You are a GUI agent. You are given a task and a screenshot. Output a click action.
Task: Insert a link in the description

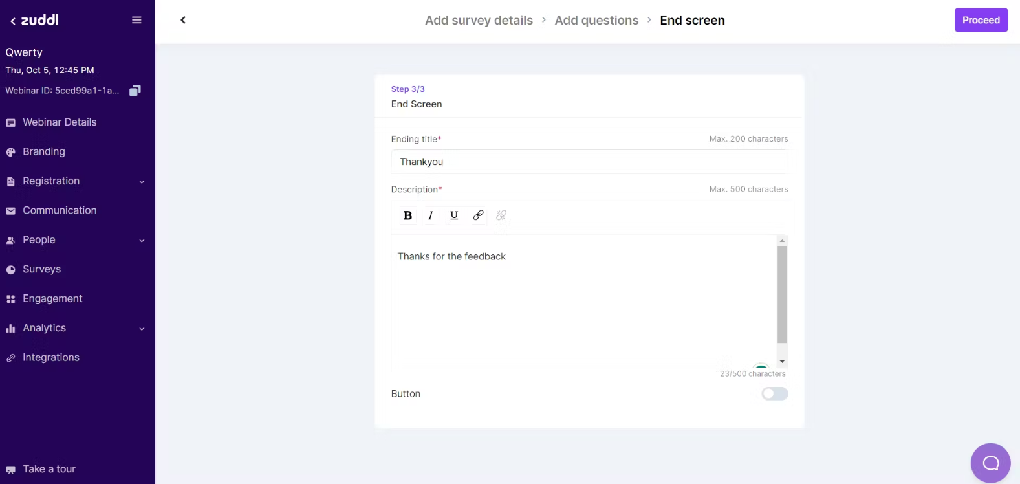[478, 215]
